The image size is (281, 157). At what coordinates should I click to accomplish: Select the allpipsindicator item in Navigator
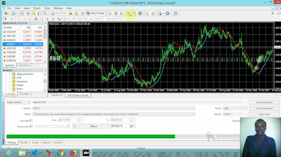click(x=25, y=74)
